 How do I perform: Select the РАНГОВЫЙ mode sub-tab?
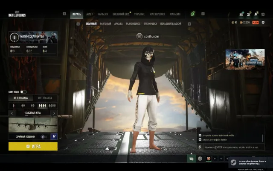(105, 24)
